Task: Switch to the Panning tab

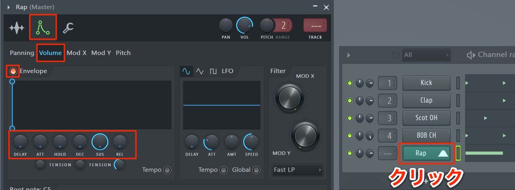Action: 22,53
